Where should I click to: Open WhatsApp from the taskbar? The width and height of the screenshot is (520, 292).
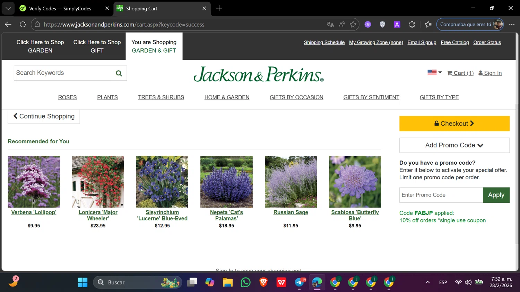tap(245, 283)
